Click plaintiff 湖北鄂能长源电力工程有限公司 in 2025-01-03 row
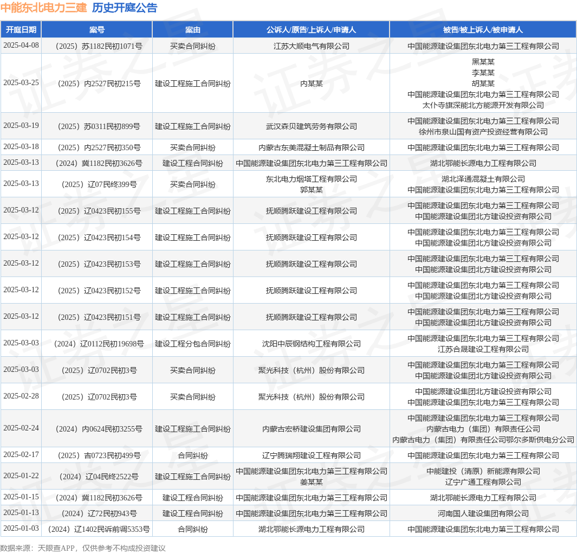This screenshot has width=577, height=553. [x=312, y=530]
